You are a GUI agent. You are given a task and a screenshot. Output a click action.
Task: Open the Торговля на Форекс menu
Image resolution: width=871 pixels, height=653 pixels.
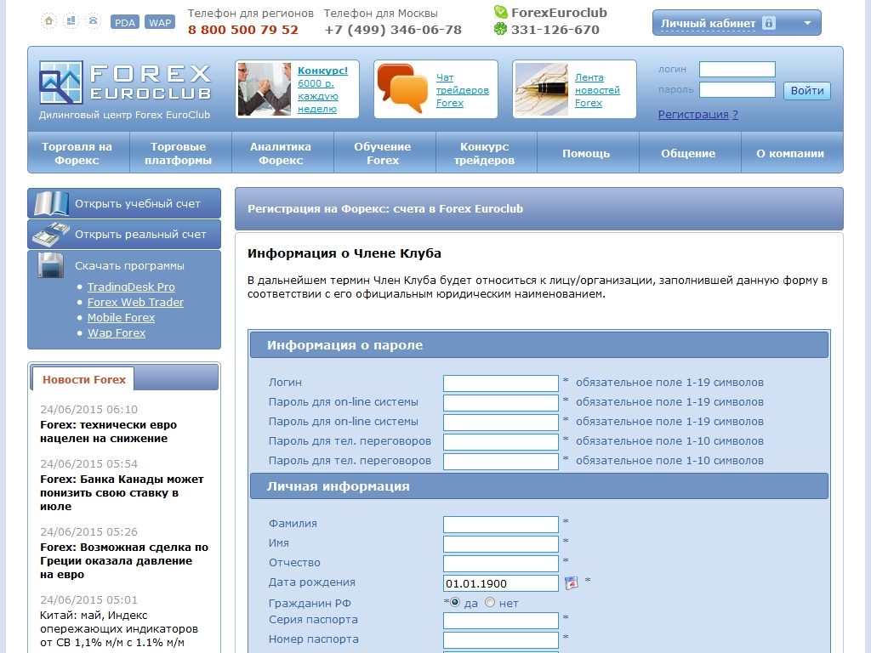point(77,153)
